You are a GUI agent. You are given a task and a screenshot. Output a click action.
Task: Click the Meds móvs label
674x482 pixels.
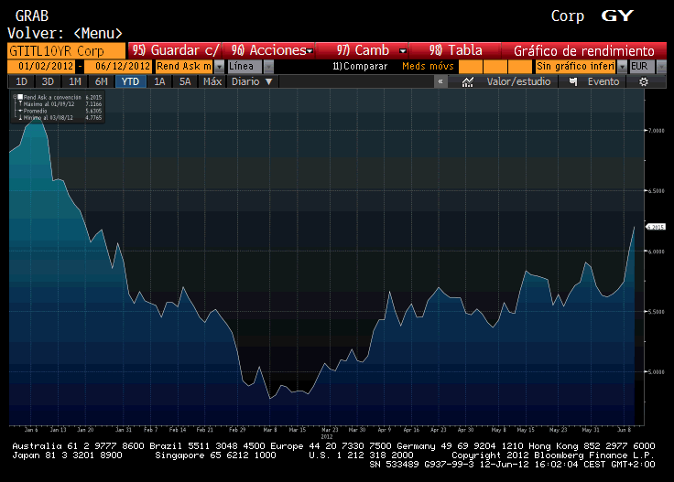428,66
